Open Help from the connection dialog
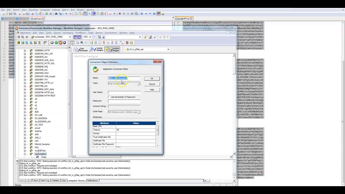 152,90
